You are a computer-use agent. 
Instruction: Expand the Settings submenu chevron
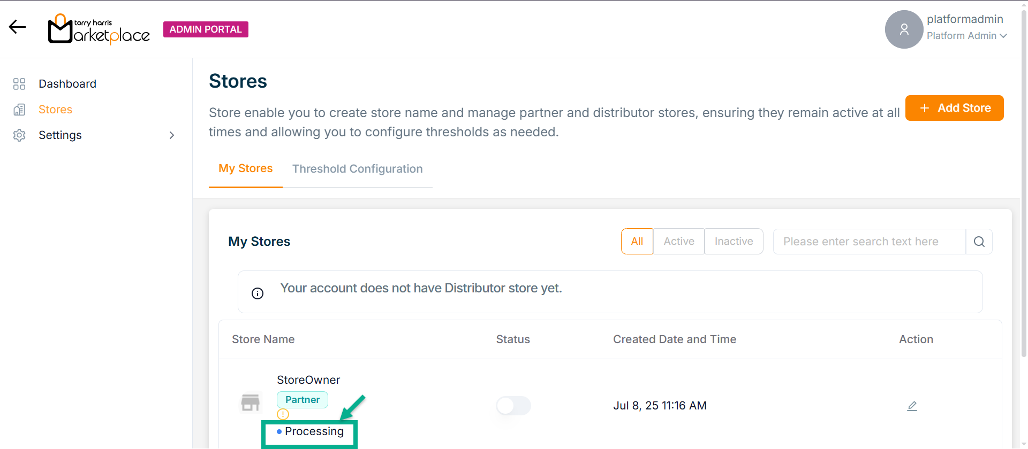[x=172, y=135]
